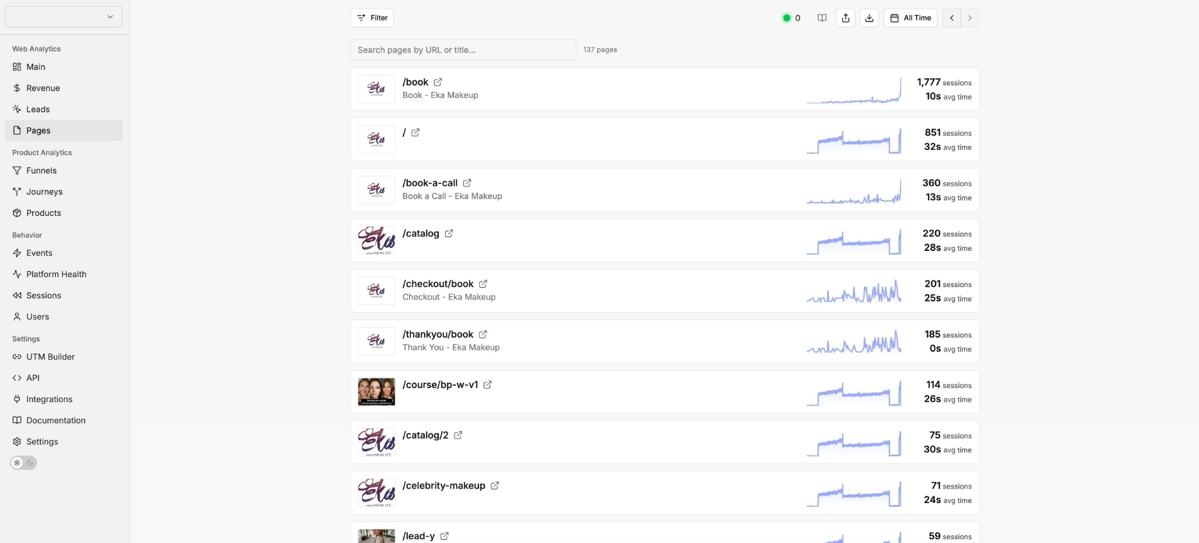Open the external link icon beside /checkout/book
Screen dimensions: 1199x543
click(483, 285)
